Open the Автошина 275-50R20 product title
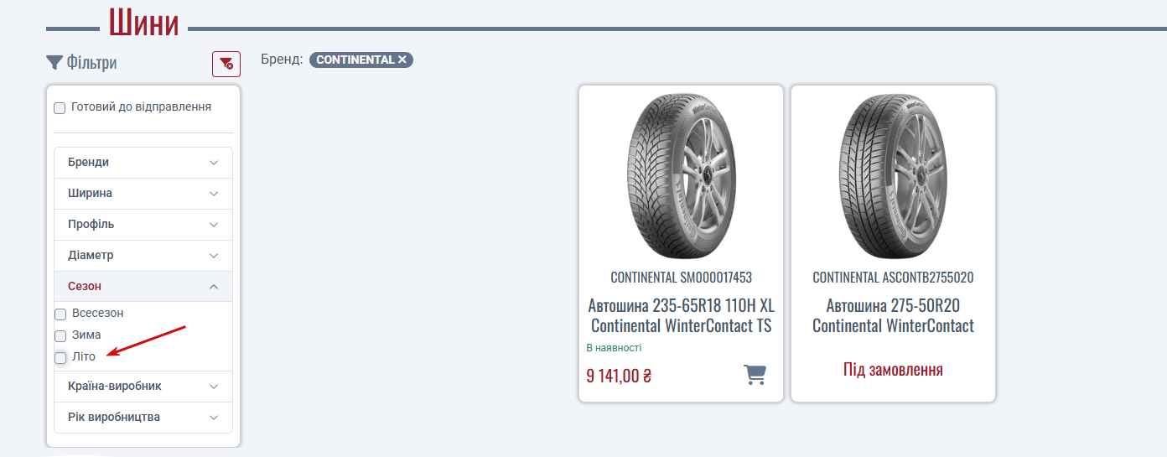 click(893, 315)
